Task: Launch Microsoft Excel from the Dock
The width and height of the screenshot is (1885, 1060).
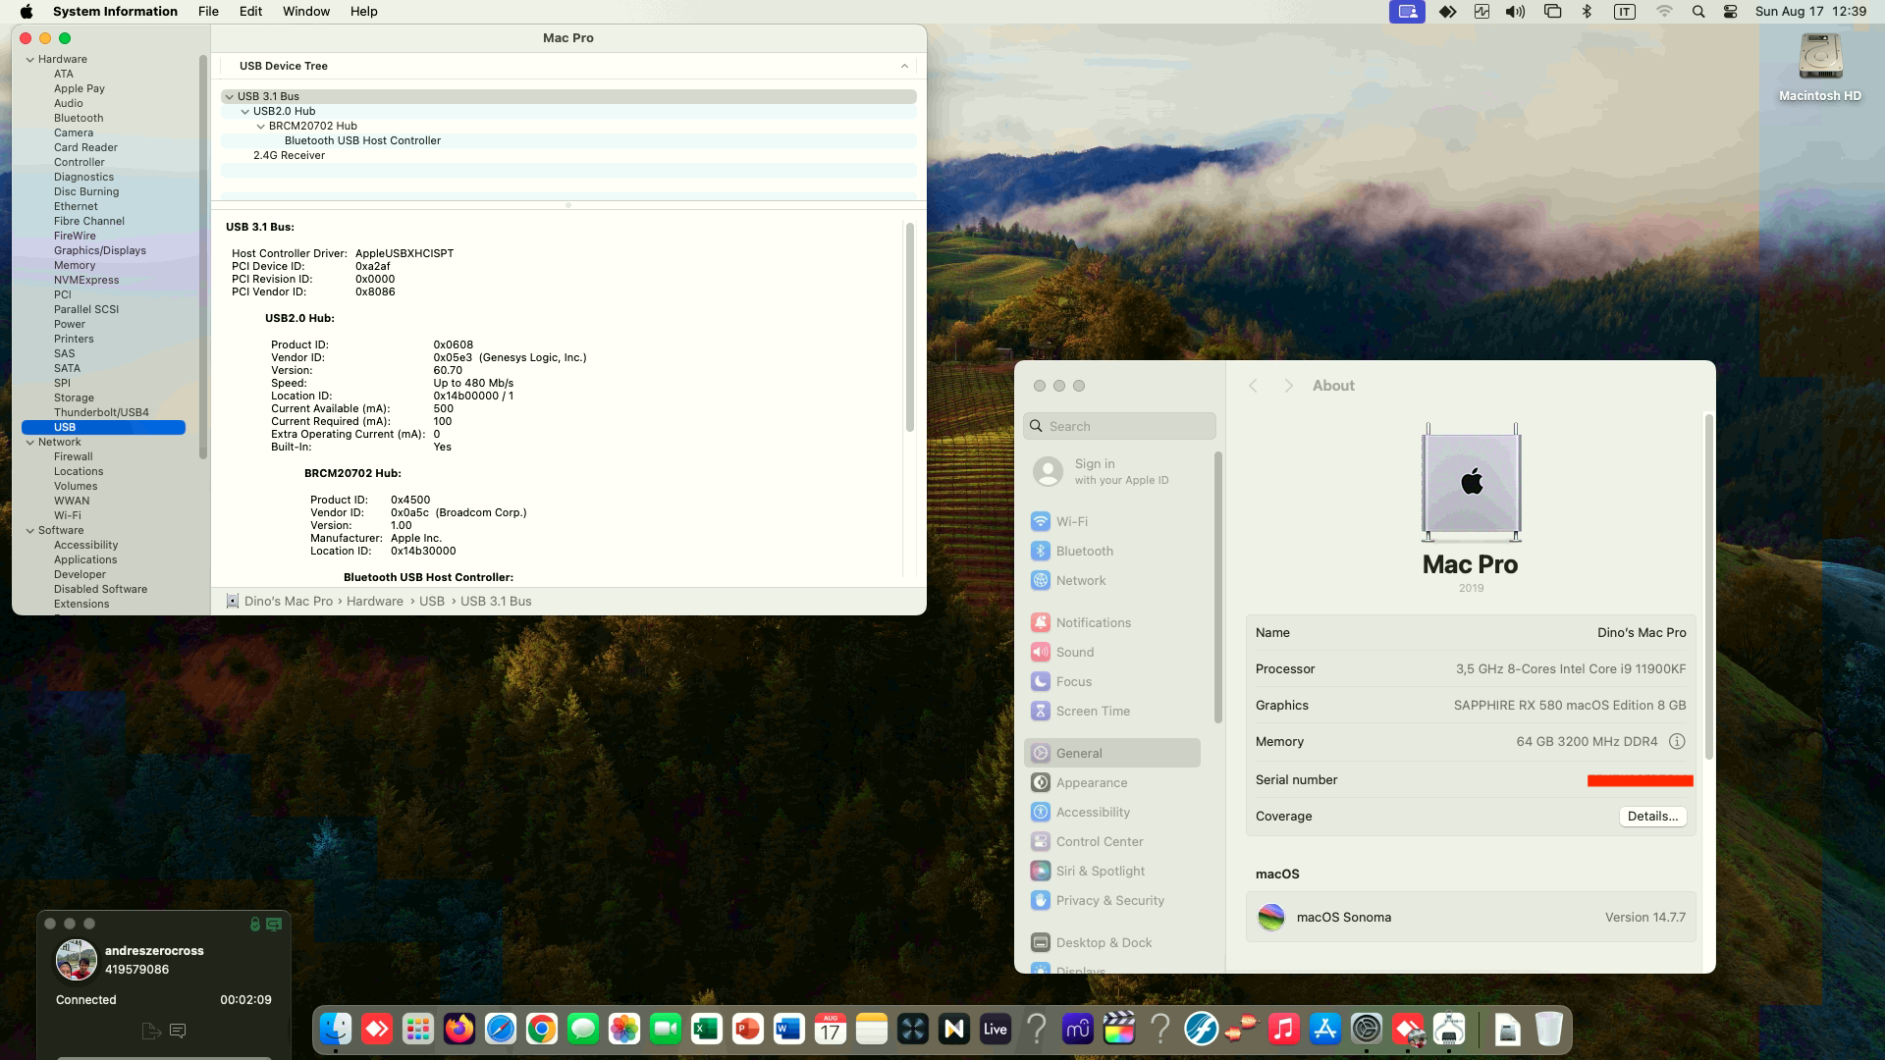Action: (x=707, y=1029)
